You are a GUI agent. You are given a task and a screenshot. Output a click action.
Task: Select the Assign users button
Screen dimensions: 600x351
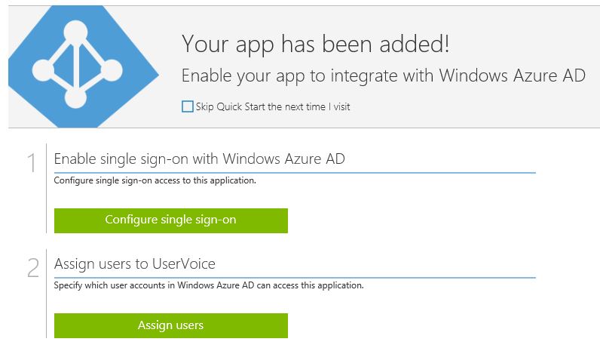(170, 325)
